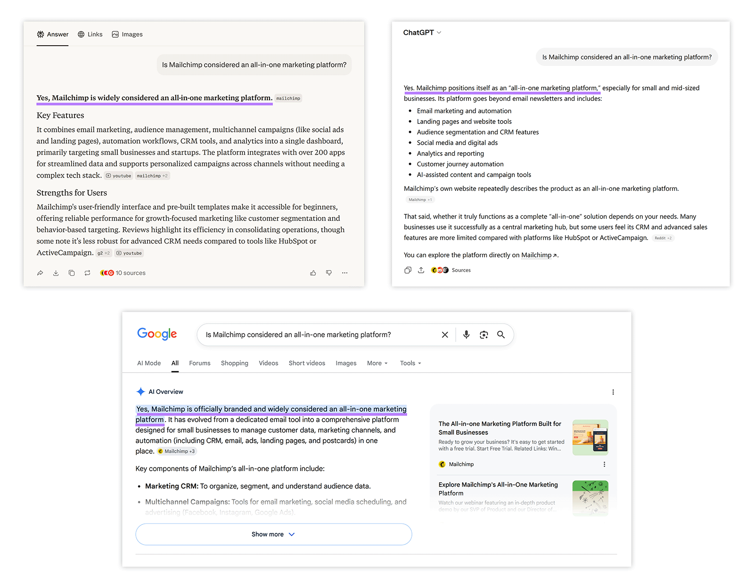Switch to the AI Mode tab in Google

[x=149, y=363]
